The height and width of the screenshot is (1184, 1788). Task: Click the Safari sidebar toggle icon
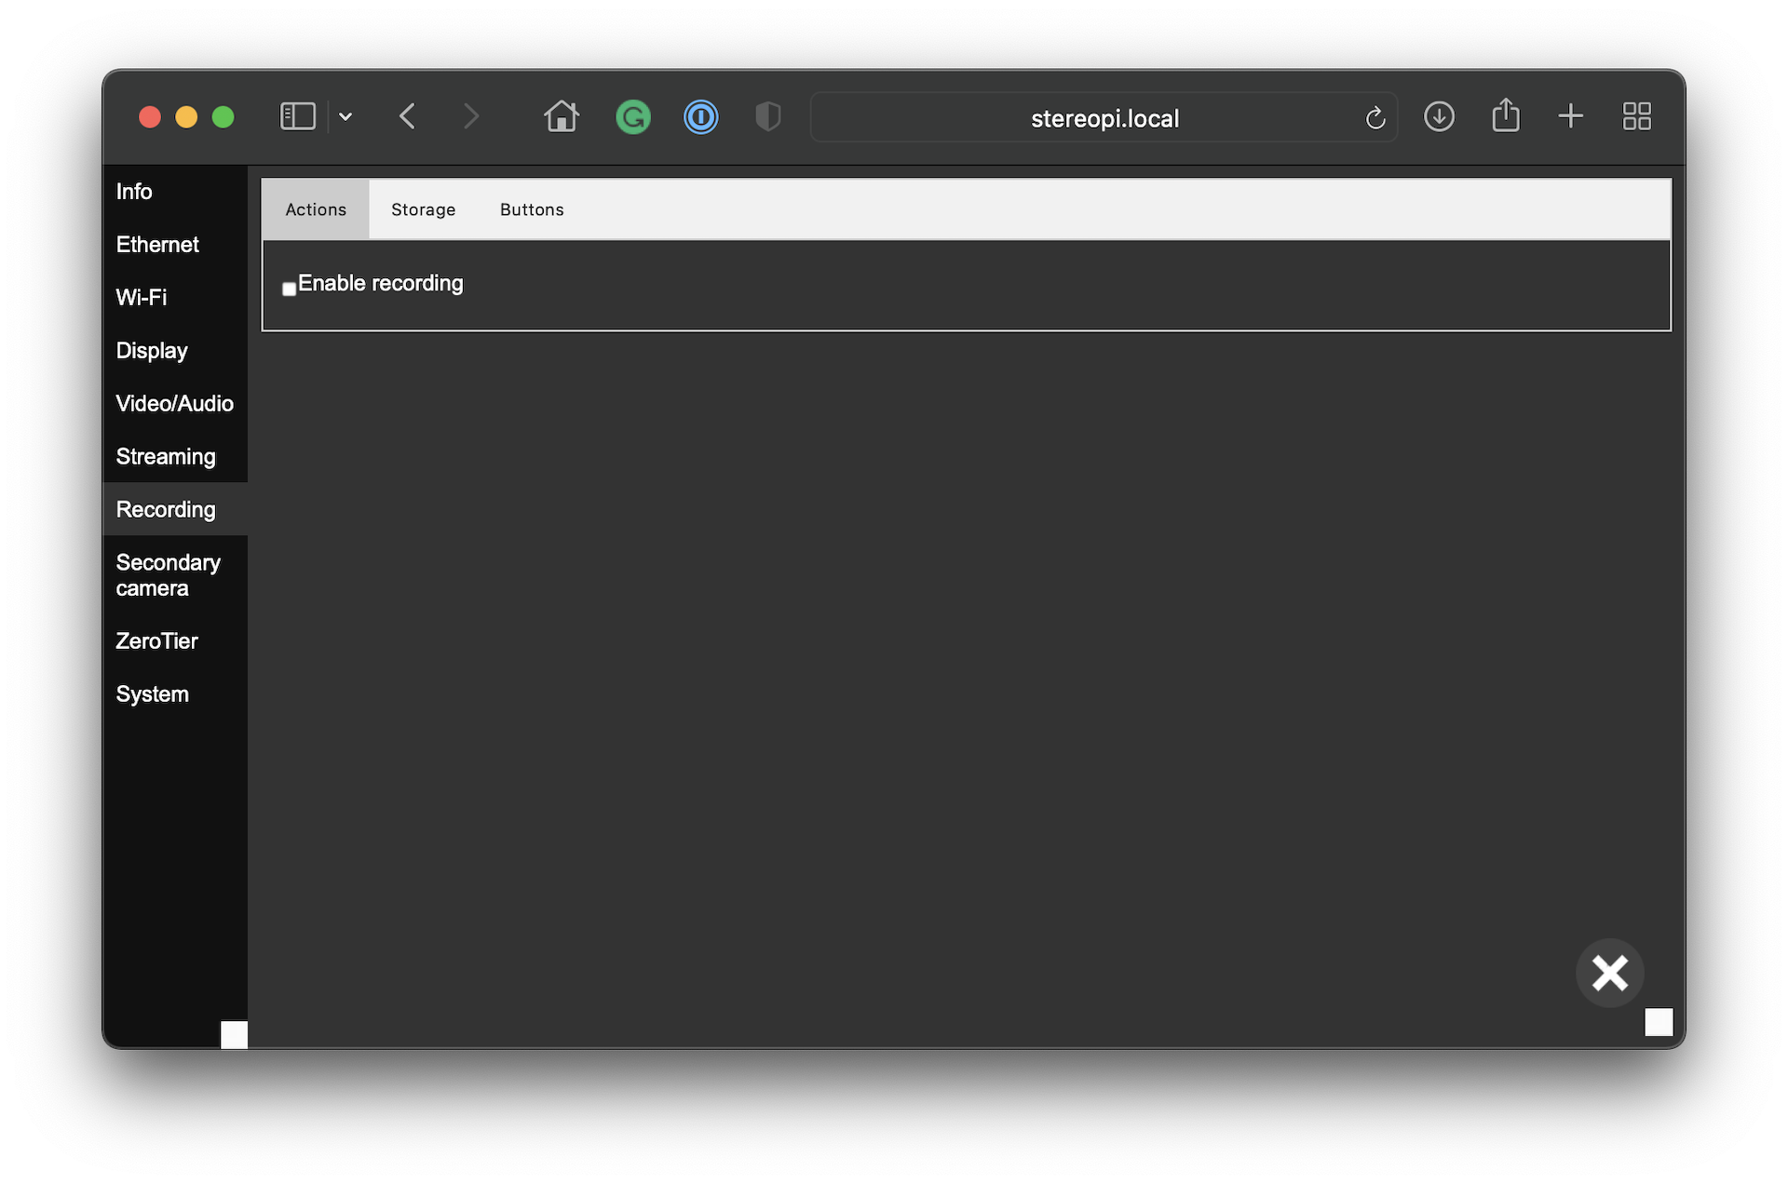coord(297,116)
